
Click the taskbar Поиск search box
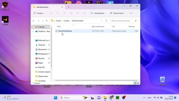74,98
